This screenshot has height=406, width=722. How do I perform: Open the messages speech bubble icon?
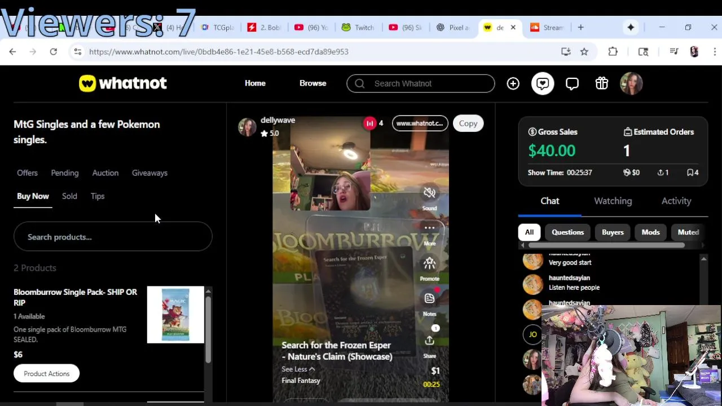coord(572,83)
